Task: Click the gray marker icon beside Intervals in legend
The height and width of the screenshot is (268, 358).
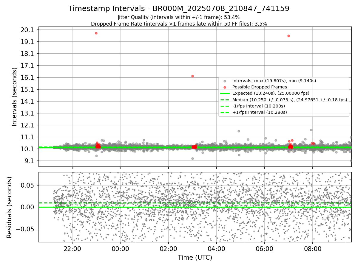Action: pyautogui.click(x=225, y=81)
